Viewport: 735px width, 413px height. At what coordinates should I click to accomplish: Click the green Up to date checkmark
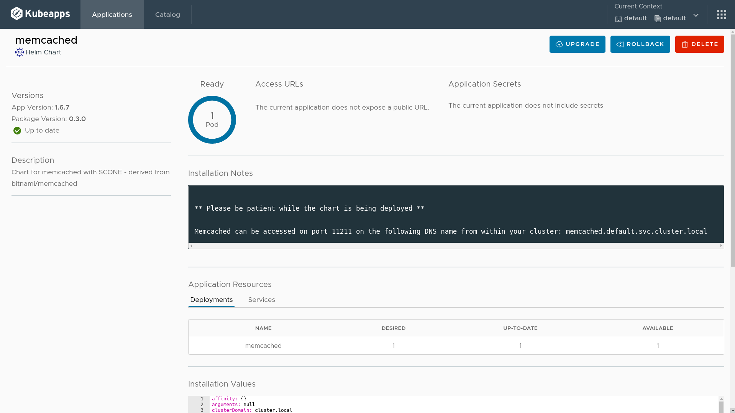[17, 131]
